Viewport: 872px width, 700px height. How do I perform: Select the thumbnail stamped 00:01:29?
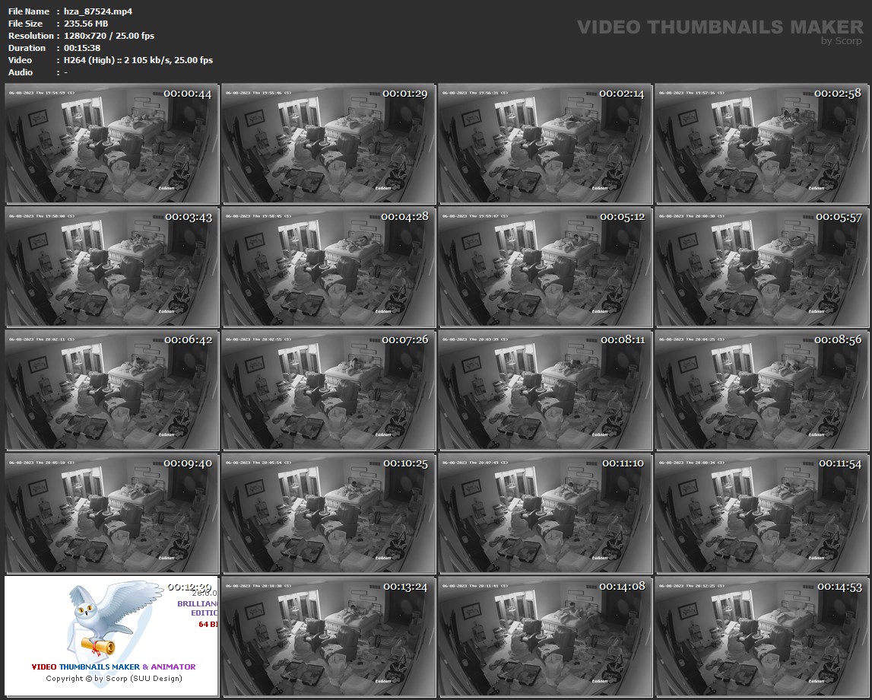[328, 144]
